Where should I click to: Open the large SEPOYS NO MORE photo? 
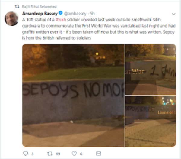(x=73, y=95)
